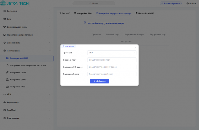199x130 pixels.
Task: Click the Управление устройствами monitor icon
Action: [x=5, y=35]
